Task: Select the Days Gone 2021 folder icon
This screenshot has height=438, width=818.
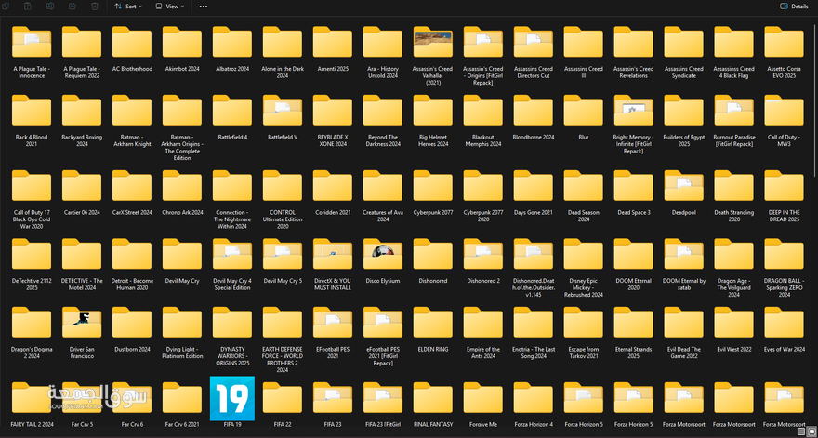Action: [534, 186]
